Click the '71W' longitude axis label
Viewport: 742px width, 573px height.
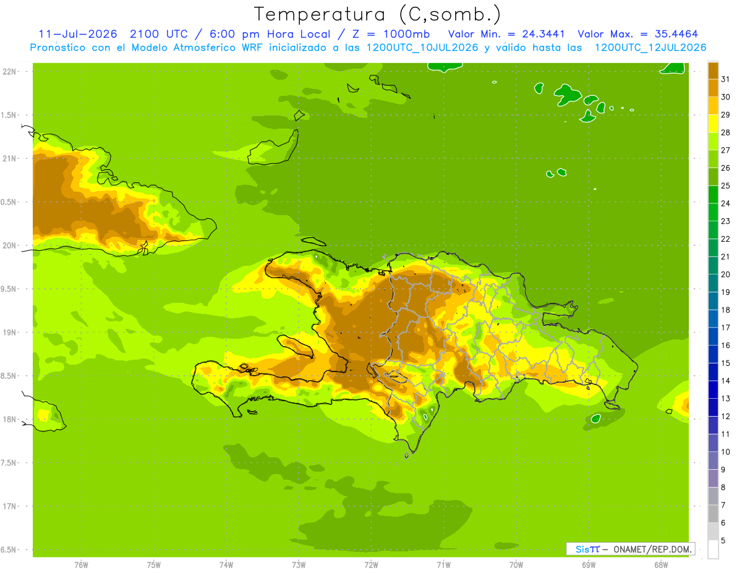coord(443,564)
